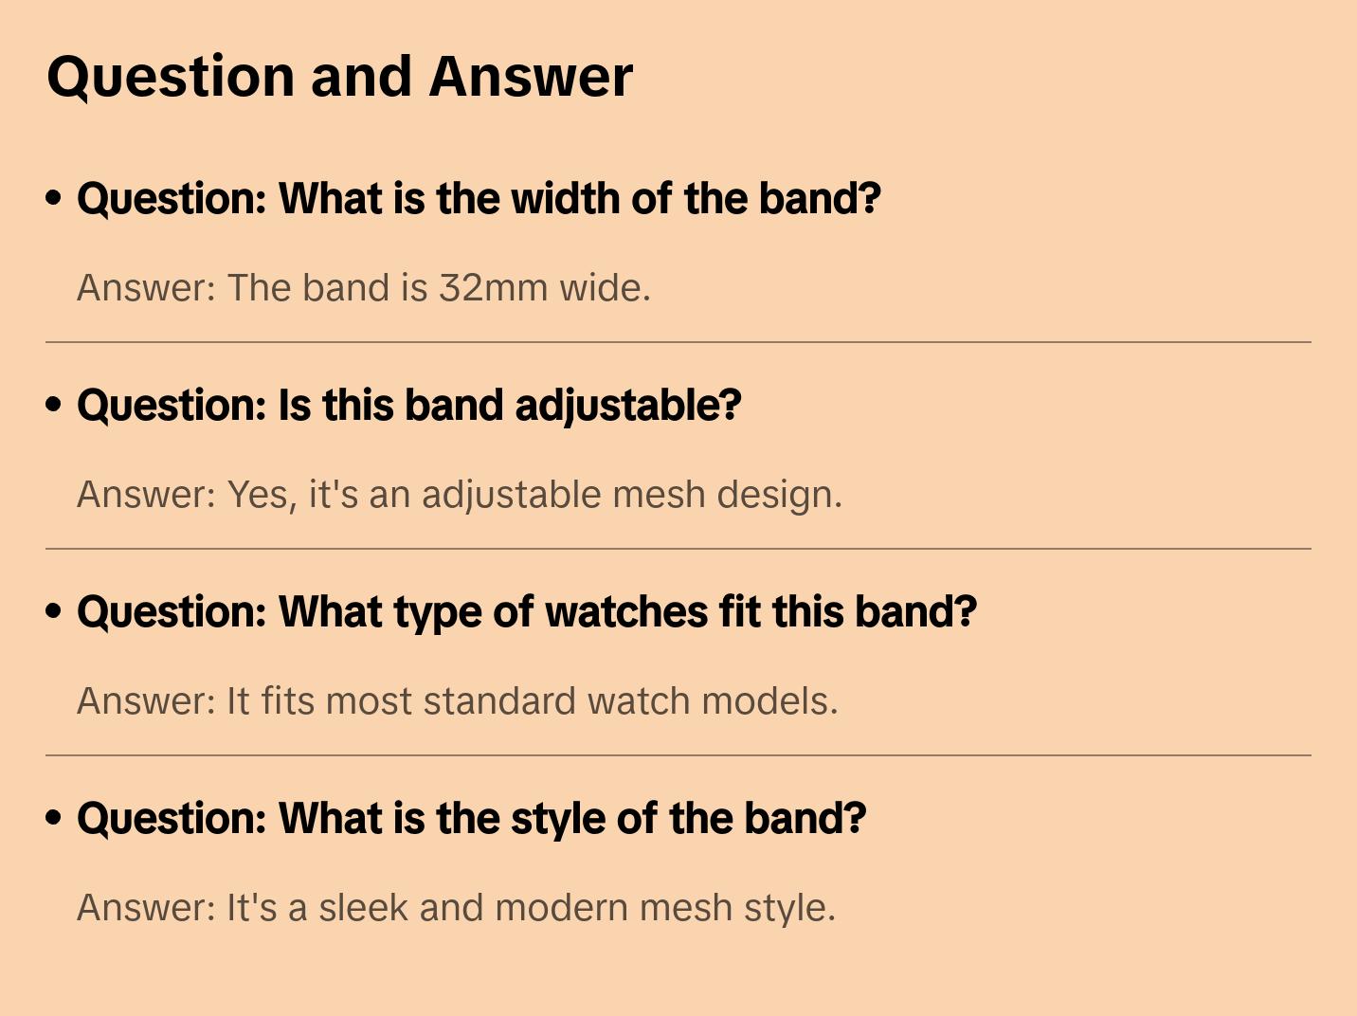Select the watch types fit question
The image size is (1357, 1016).
pyautogui.click(x=526, y=612)
